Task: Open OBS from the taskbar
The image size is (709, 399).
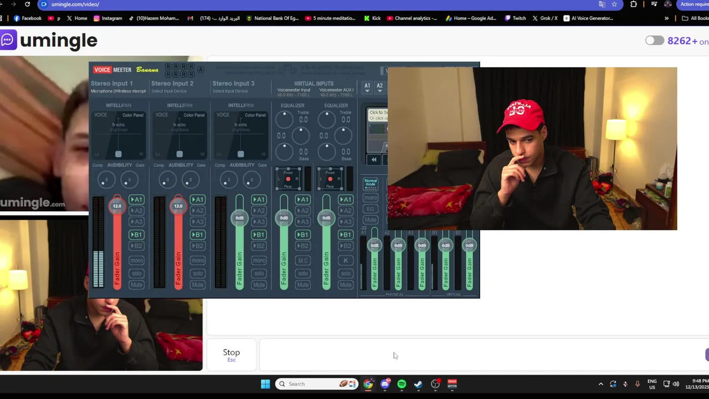Action: (x=435, y=384)
